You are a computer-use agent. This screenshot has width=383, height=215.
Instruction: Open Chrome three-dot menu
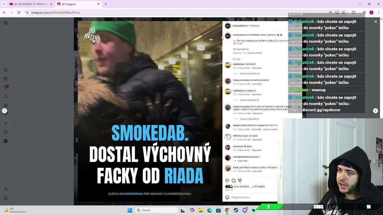[378, 13]
